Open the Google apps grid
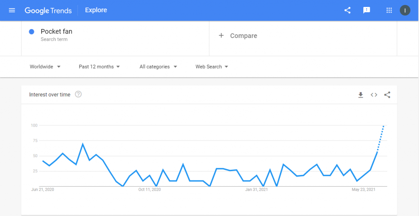This screenshot has width=419, height=216. 389,10
